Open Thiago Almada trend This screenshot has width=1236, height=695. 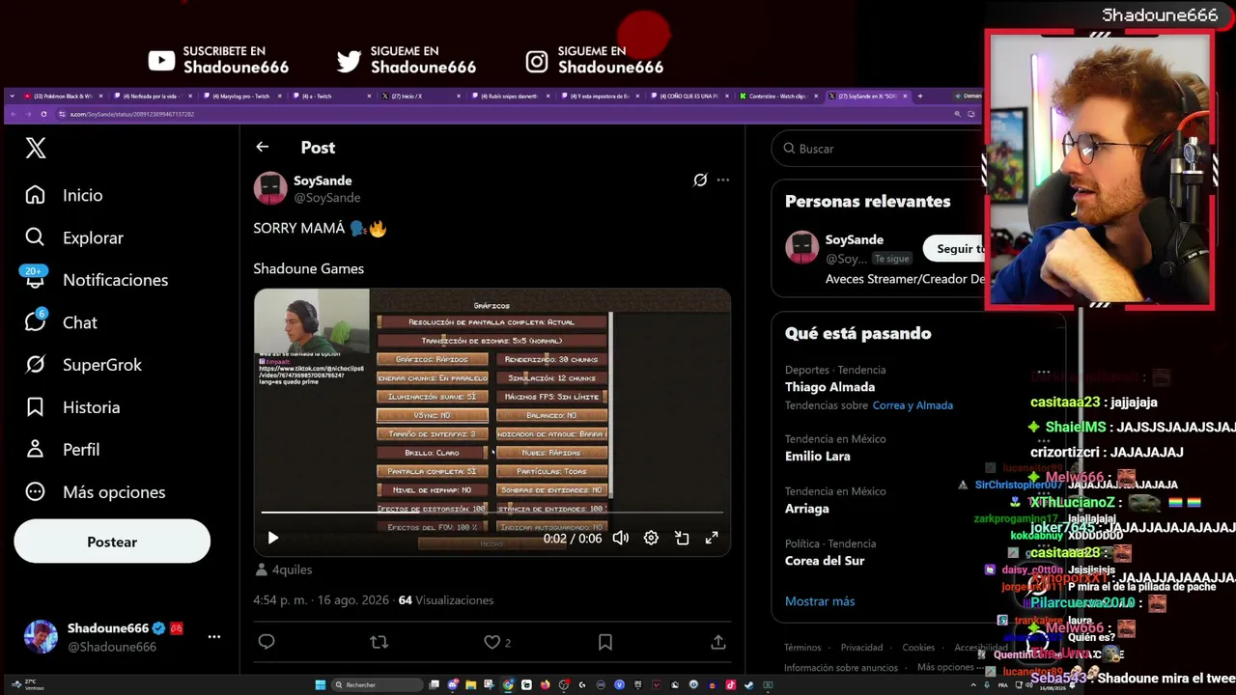(x=829, y=387)
